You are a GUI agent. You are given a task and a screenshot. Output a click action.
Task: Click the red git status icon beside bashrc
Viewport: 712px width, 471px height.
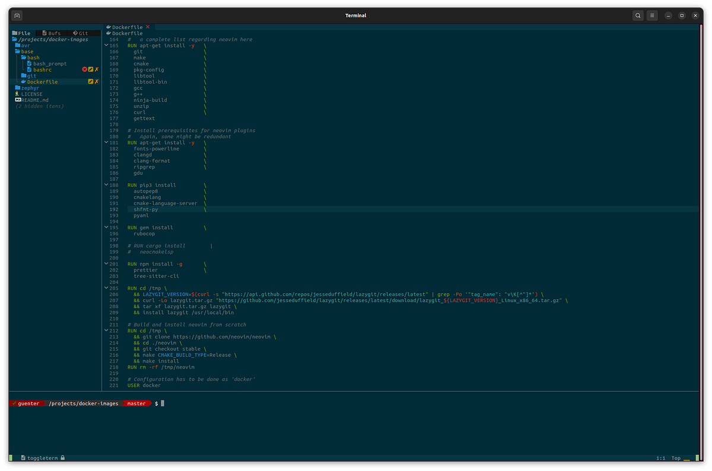[x=84, y=69]
